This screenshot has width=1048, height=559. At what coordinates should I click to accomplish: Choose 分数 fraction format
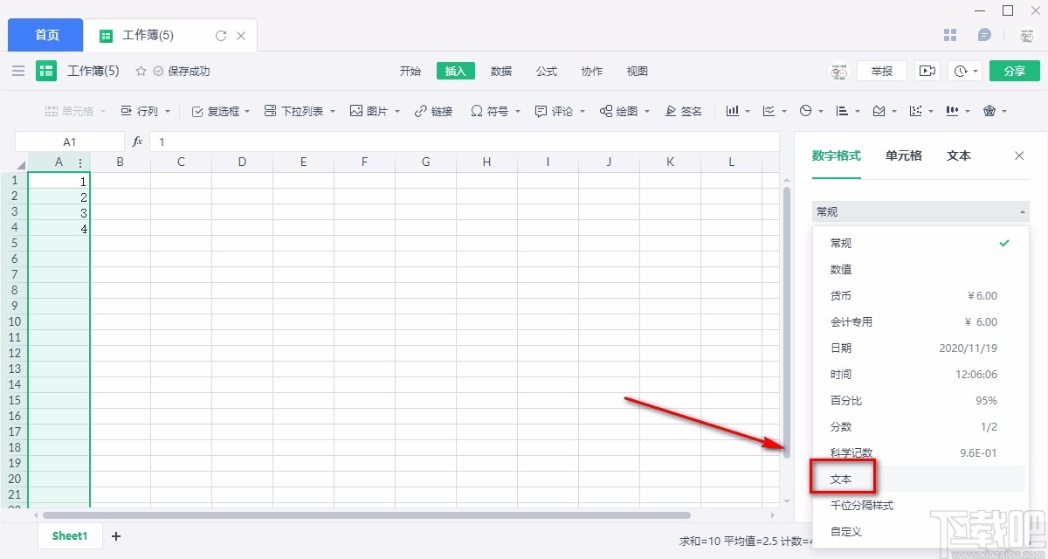click(919, 426)
